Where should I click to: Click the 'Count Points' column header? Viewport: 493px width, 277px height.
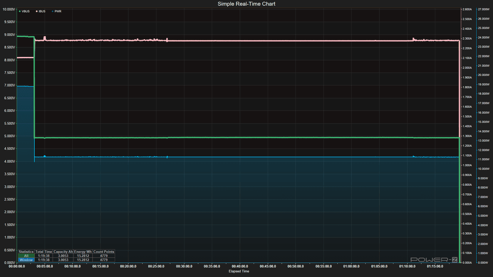[104, 252]
